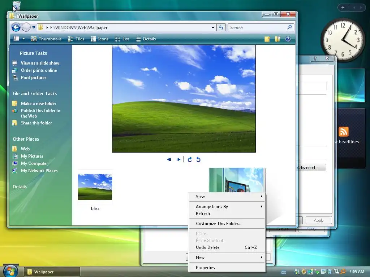Choose Customize This Folder
This screenshot has height=277, width=370.
(227, 224)
